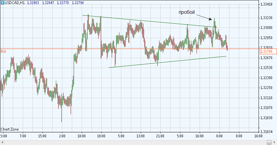Click the 16:00 label at far right of axis
Screen dimensions: 277x145
tap(258, 136)
